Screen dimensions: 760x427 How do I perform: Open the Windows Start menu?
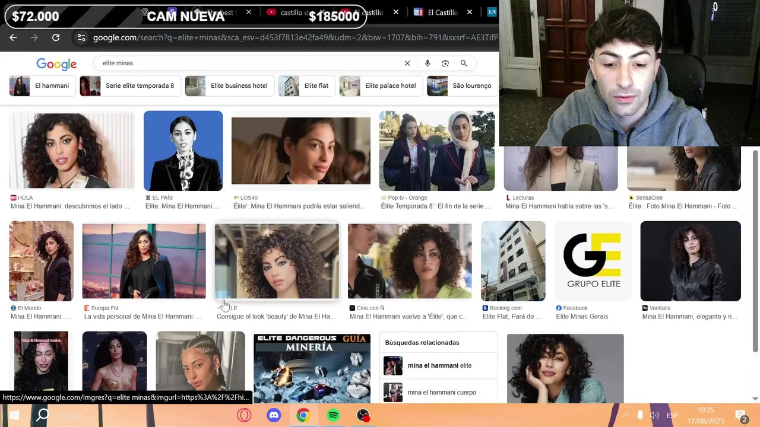tap(14, 415)
